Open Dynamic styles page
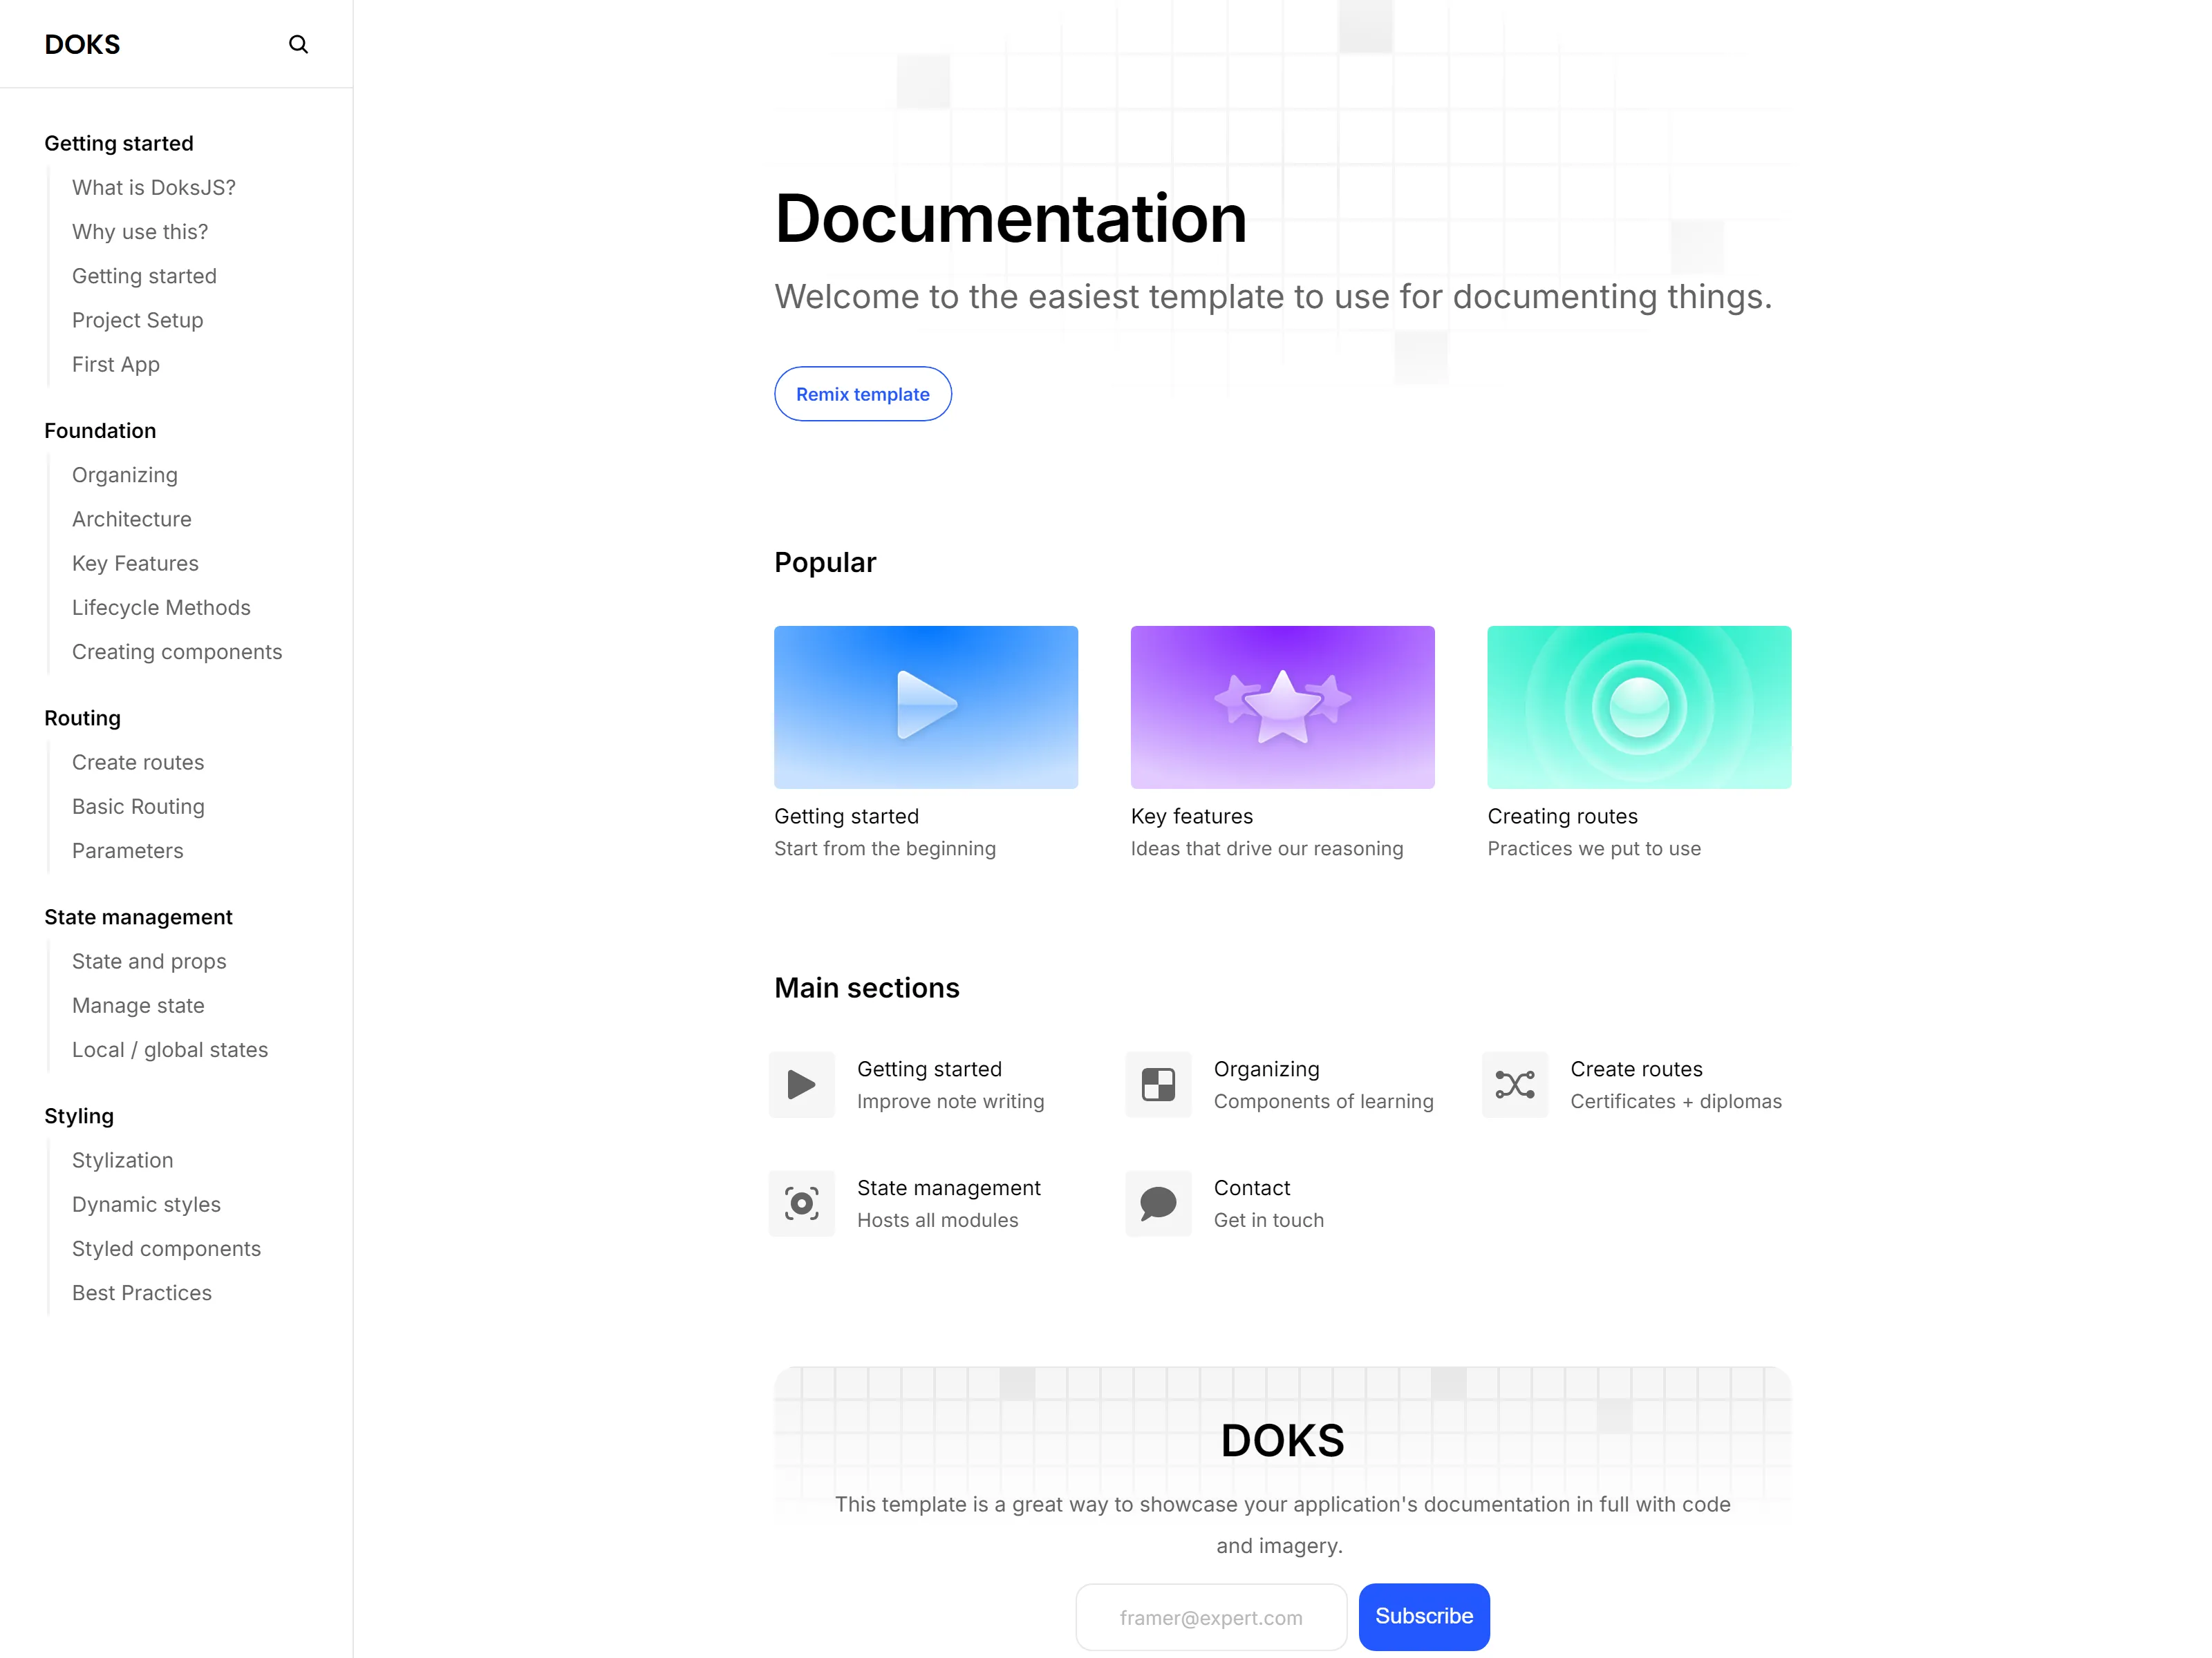Viewport: 2212px width, 1658px height. (x=146, y=1204)
